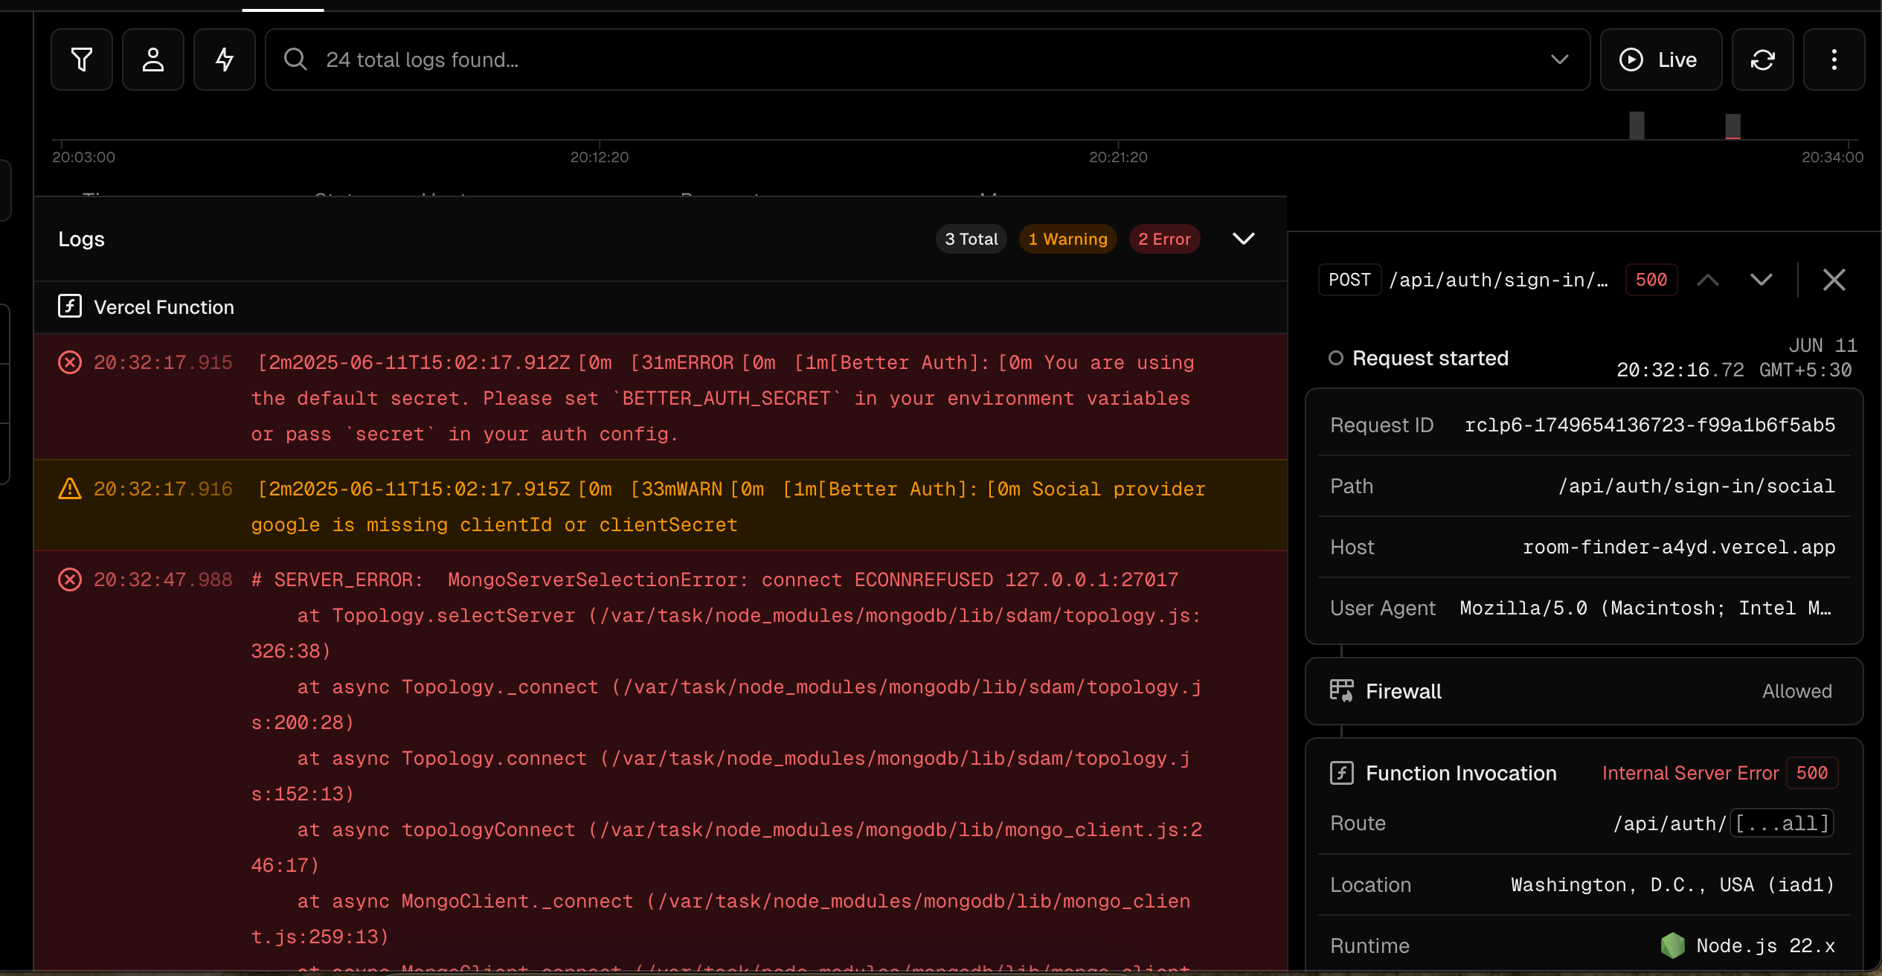Click the Vercel Function icon in Logs
This screenshot has height=976, width=1882.
tap(70, 306)
